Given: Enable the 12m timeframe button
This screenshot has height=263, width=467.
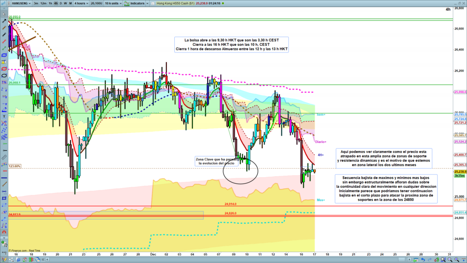Looking at the screenshot, I should coord(43,3).
